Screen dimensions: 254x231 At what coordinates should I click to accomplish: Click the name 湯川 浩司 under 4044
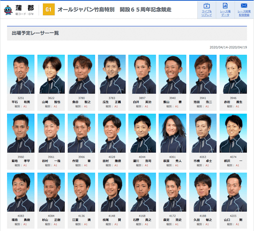click(142, 161)
